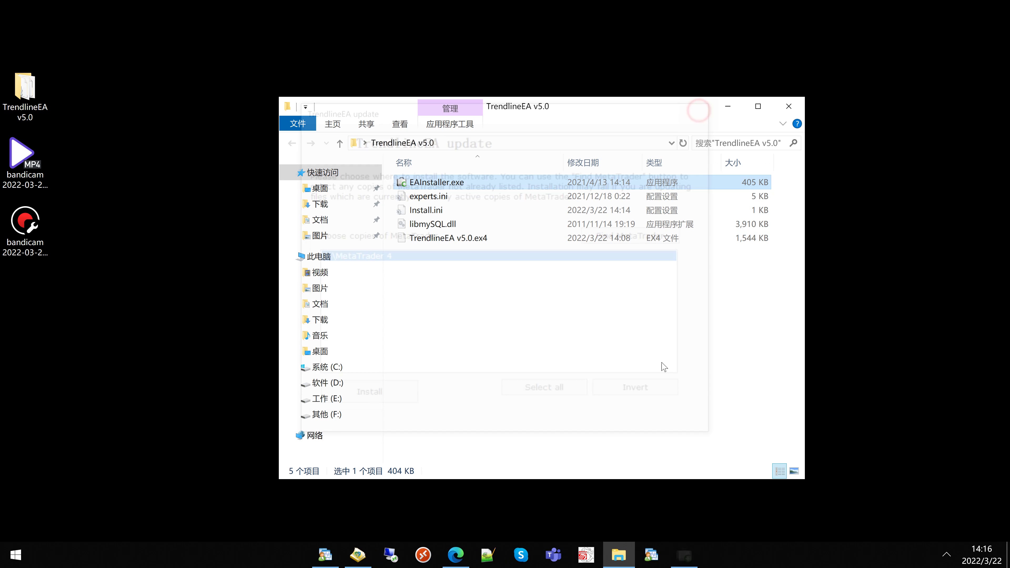Image resolution: width=1010 pixels, height=568 pixels.
Task: Show hidden system tray icons
Action: 946,554
